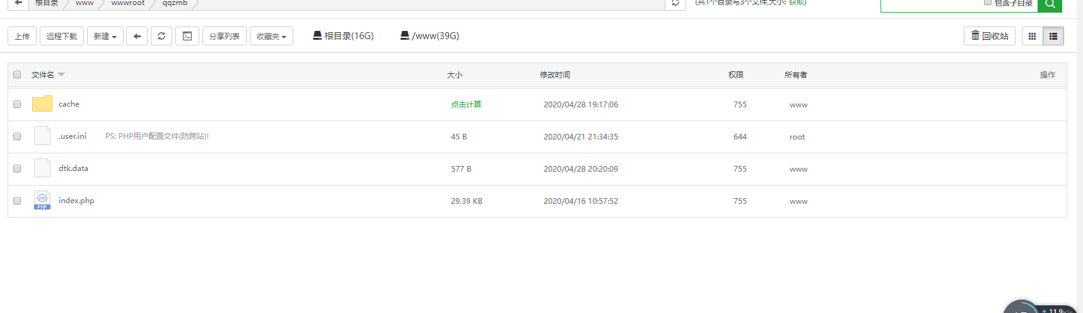1083x313 pixels.
Task: Click the 修改时间 column header
Action: pos(555,75)
